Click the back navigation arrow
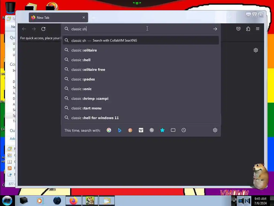Viewport: 274px width, 206px height. 24,29
